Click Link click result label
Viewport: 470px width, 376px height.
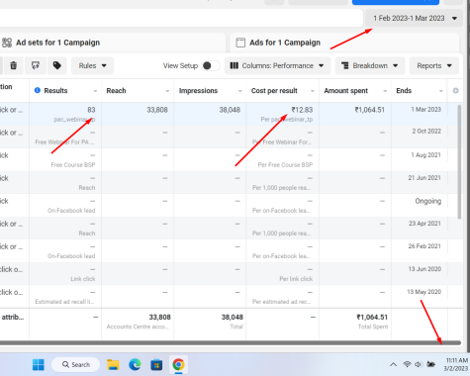tap(83, 279)
